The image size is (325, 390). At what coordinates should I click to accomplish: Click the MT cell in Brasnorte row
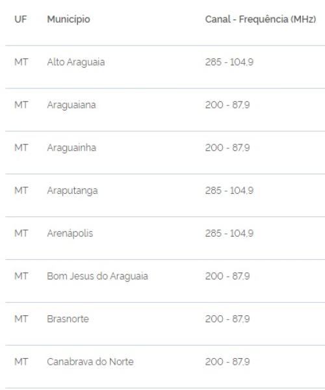point(21,319)
